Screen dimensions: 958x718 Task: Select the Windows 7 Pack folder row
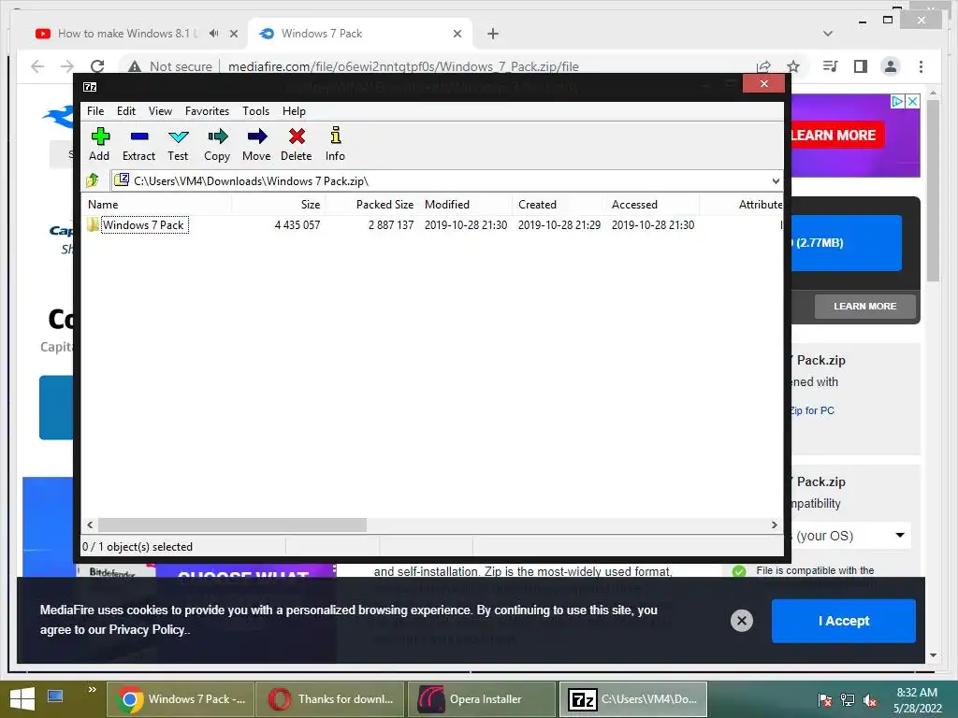[432, 225]
